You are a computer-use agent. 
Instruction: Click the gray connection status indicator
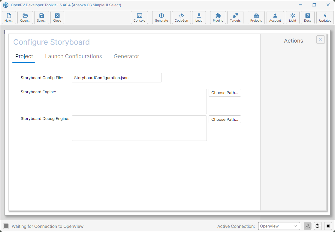pyautogui.click(x=6, y=226)
